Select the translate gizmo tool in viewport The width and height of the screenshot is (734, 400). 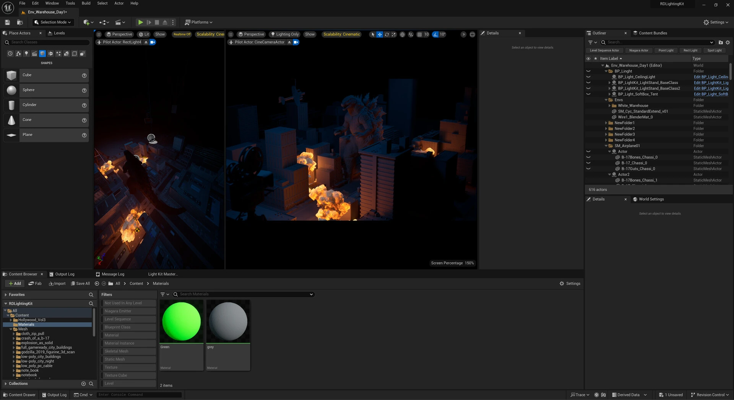point(380,34)
